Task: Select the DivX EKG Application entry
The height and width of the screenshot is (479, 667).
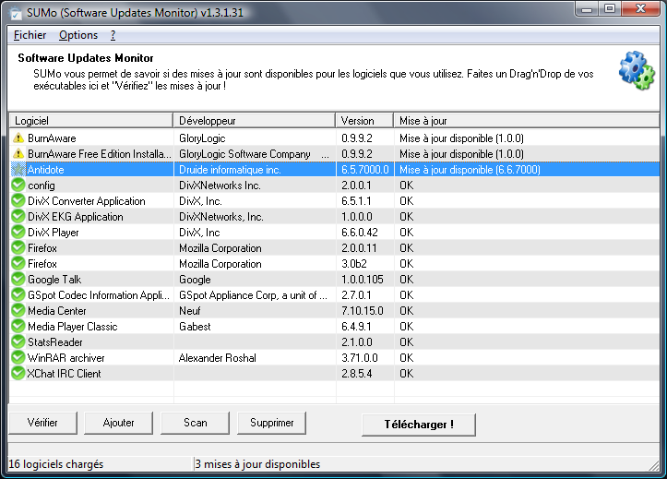Action: click(76, 217)
